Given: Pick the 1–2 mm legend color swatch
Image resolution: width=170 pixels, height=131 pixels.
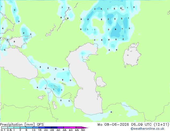Looking at the screenshot, I should click(17, 128).
